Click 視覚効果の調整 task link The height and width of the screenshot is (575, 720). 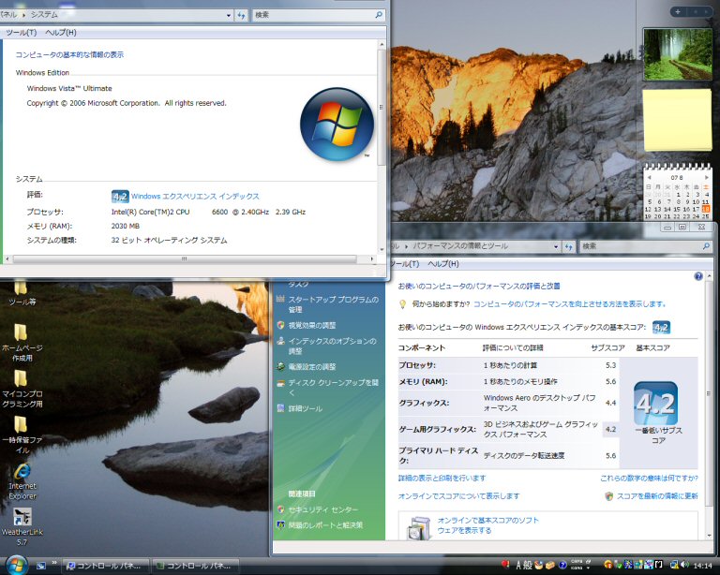tap(312, 326)
